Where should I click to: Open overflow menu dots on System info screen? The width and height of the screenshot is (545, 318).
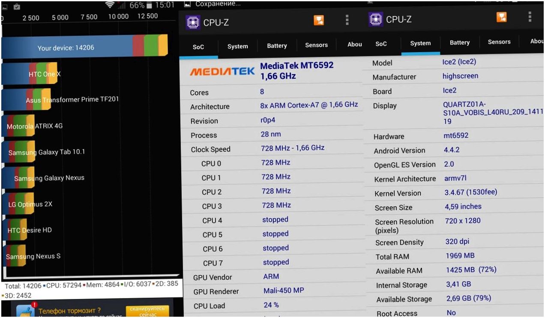530,17
